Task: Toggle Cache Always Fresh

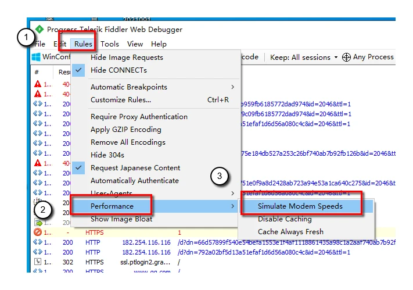Action: (x=306, y=232)
